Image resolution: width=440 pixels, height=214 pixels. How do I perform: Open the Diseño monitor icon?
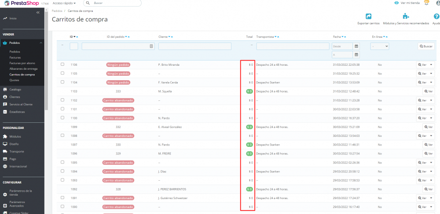coord(5,144)
